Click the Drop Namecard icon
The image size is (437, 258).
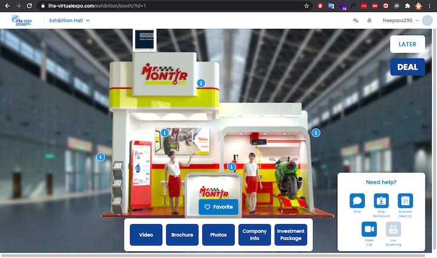pos(381,201)
